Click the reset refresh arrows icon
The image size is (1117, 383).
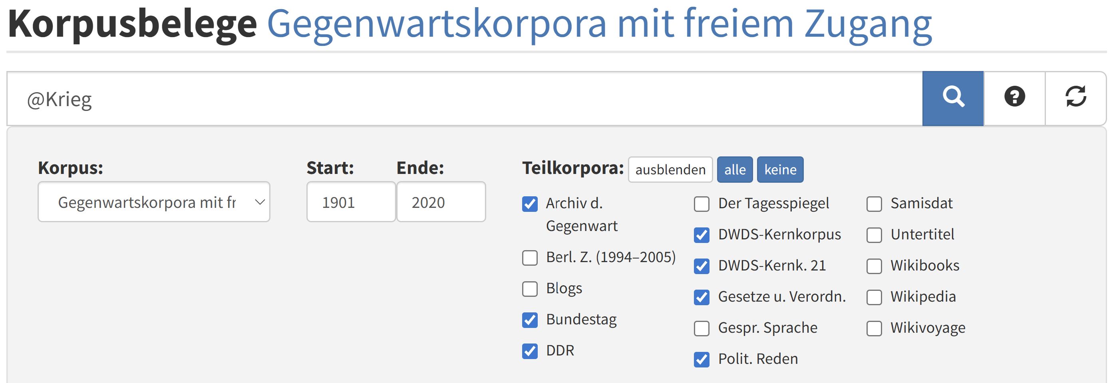[x=1075, y=99]
